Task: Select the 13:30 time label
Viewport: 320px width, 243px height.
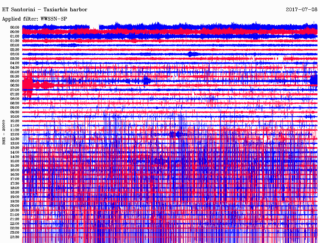Action: [15, 148]
